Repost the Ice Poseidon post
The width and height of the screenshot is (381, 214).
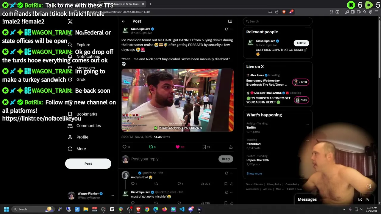click(x=152, y=147)
